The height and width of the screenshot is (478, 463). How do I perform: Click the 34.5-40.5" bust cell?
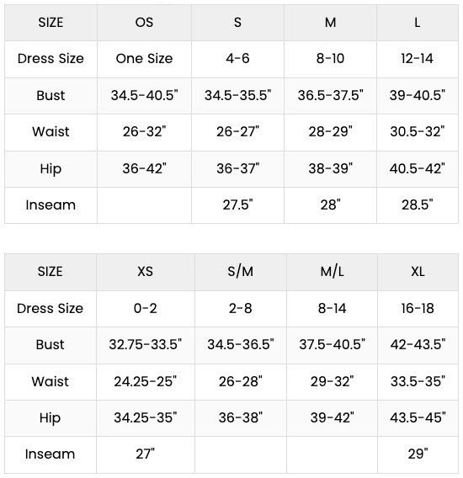pyautogui.click(x=144, y=96)
